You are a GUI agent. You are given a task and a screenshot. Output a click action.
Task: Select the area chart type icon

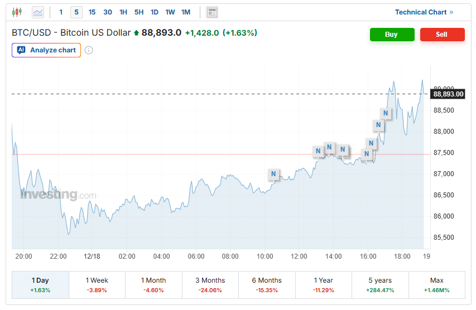38,12
